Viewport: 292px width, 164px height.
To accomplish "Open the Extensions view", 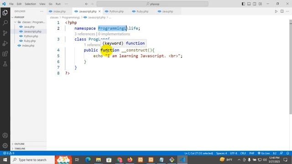I will (5, 54).
